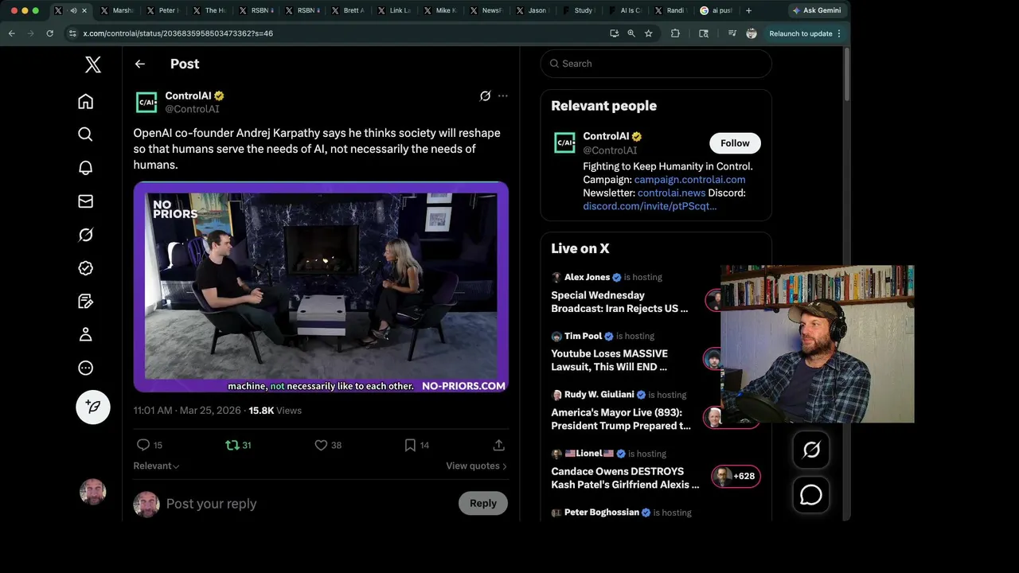The width and height of the screenshot is (1019, 573).
Task: Open the zoom magnifier icon in the address bar
Action: click(631, 33)
